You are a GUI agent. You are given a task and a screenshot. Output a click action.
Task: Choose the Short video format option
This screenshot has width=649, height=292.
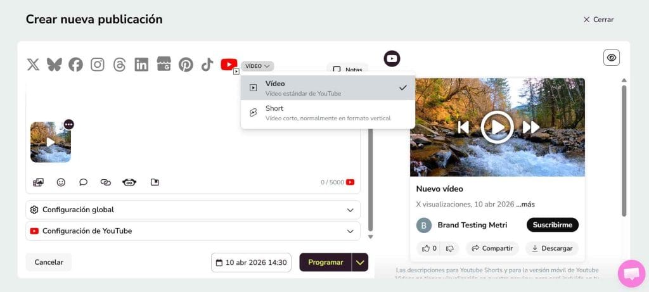click(328, 113)
